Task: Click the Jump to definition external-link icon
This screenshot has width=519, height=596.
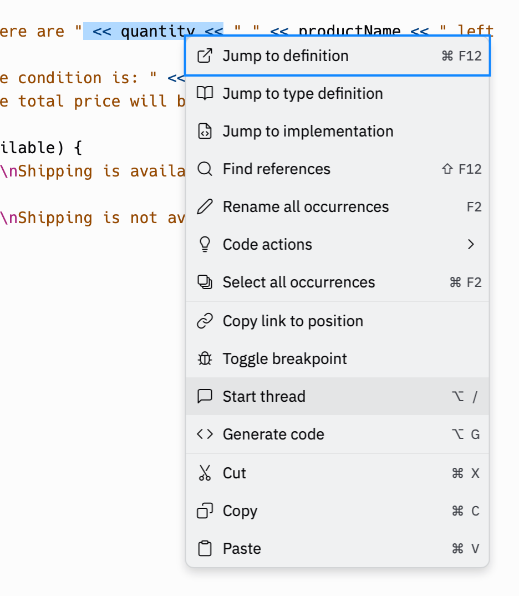Action: [x=205, y=56]
